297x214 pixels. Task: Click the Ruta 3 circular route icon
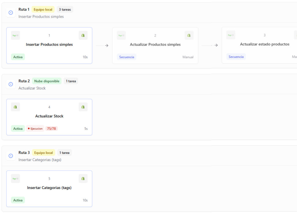click(x=11, y=156)
